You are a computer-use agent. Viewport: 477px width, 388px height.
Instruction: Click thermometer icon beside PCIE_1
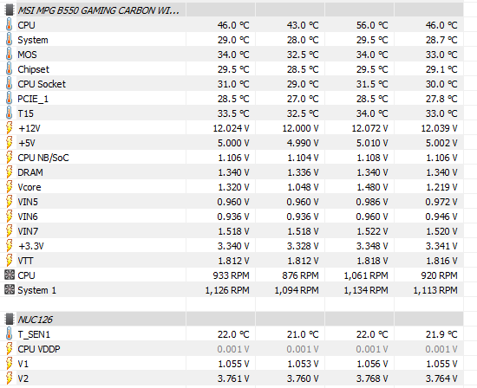[x=10, y=99]
